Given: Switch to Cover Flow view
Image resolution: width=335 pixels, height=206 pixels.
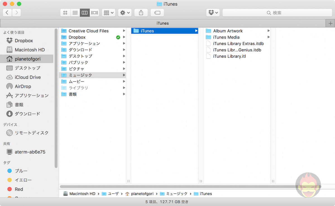Looking at the screenshot, I should 94,13.
